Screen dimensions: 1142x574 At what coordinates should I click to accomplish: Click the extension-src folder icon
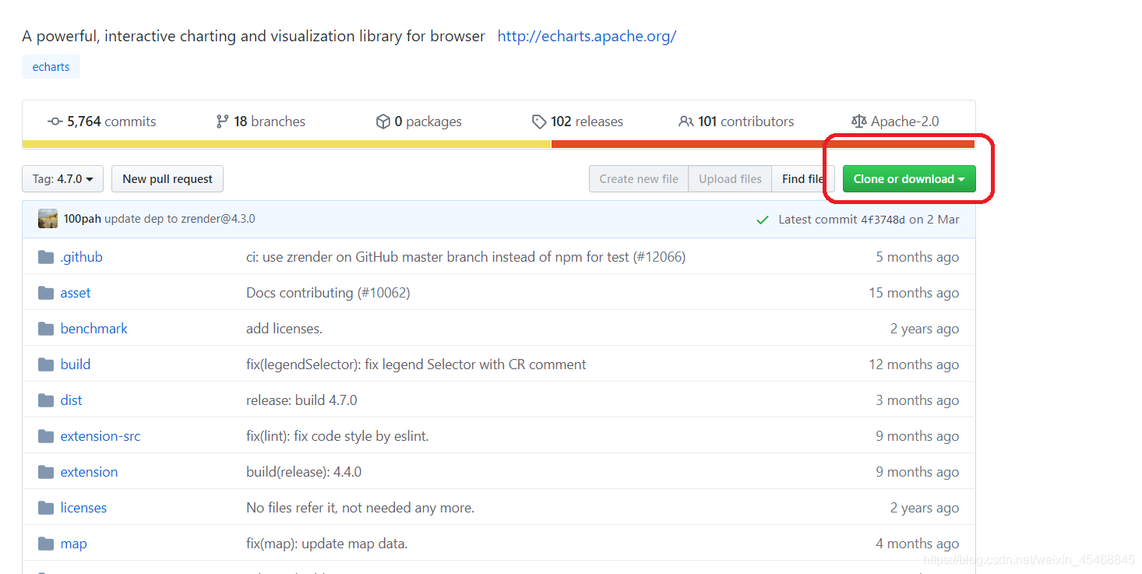pos(46,436)
